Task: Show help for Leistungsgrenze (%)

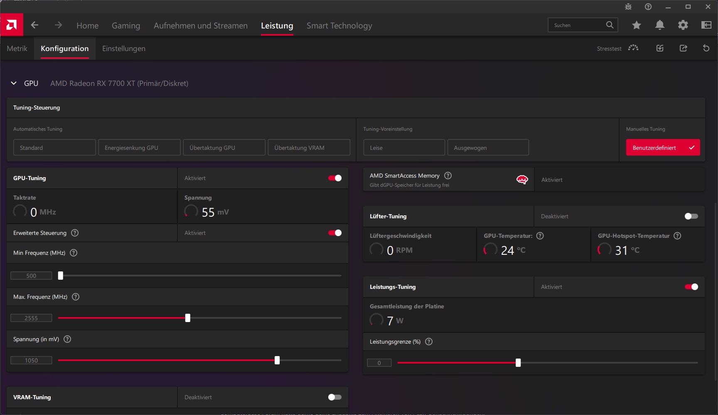Action: [429, 342]
